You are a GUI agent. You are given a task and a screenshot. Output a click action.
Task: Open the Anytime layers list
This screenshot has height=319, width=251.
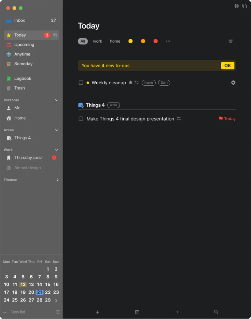(x=31, y=54)
